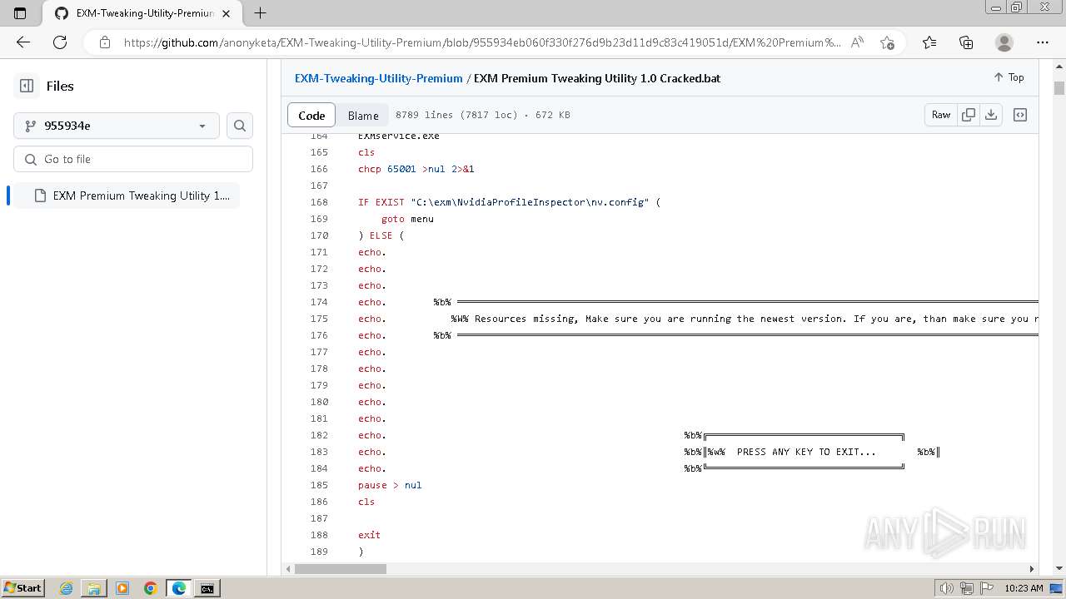Switch to the Blame tab
Viewport: 1066px width, 599px height.
tap(363, 115)
